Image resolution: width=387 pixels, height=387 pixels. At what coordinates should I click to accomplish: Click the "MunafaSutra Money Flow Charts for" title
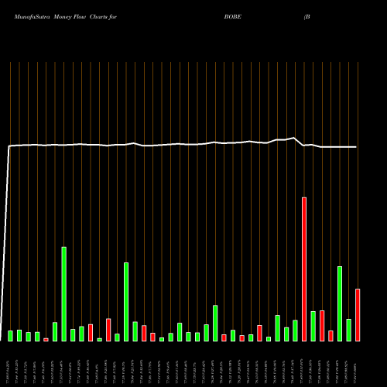click(66, 17)
